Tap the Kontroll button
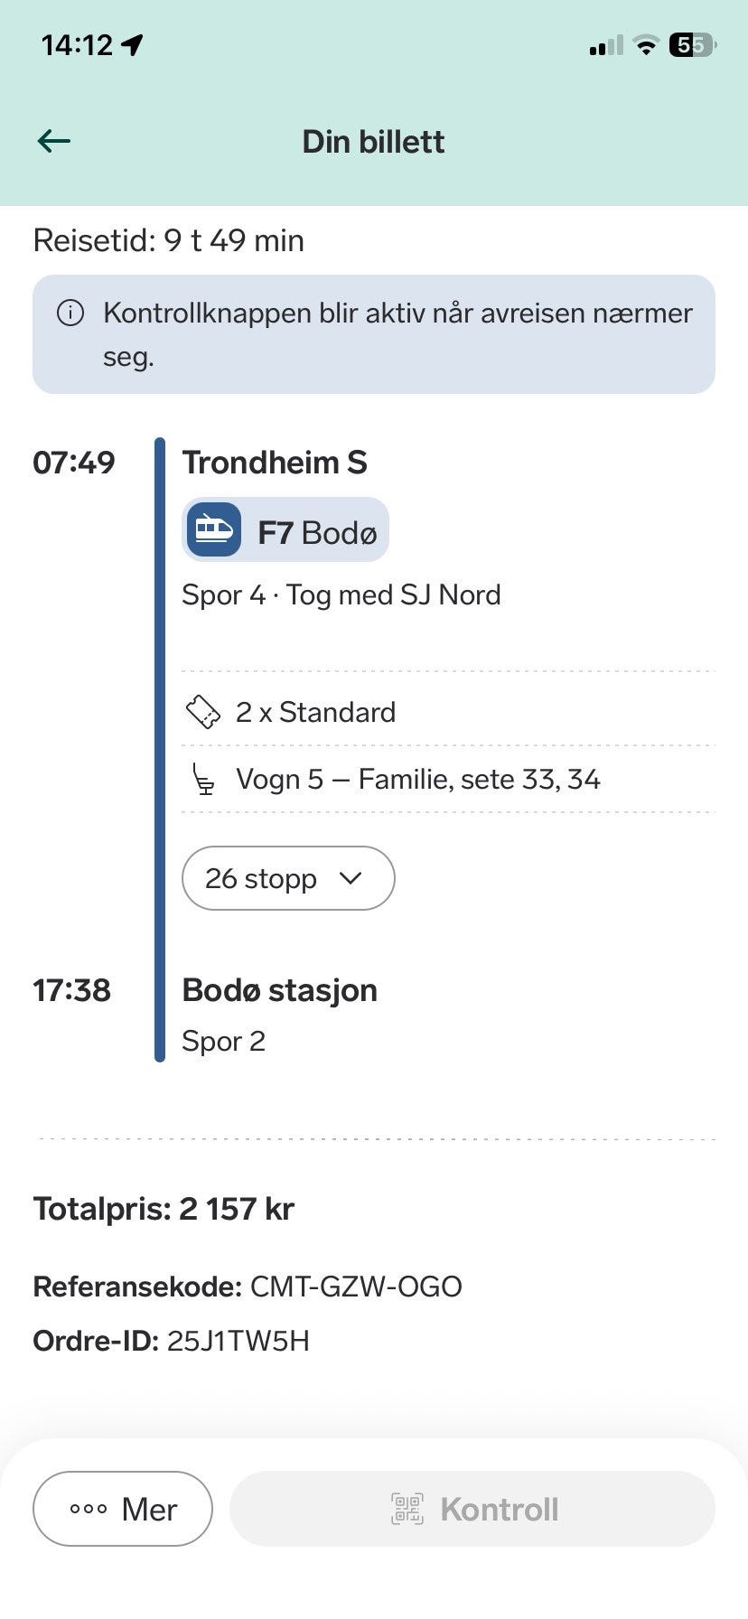The width and height of the screenshot is (748, 1619). click(472, 1509)
